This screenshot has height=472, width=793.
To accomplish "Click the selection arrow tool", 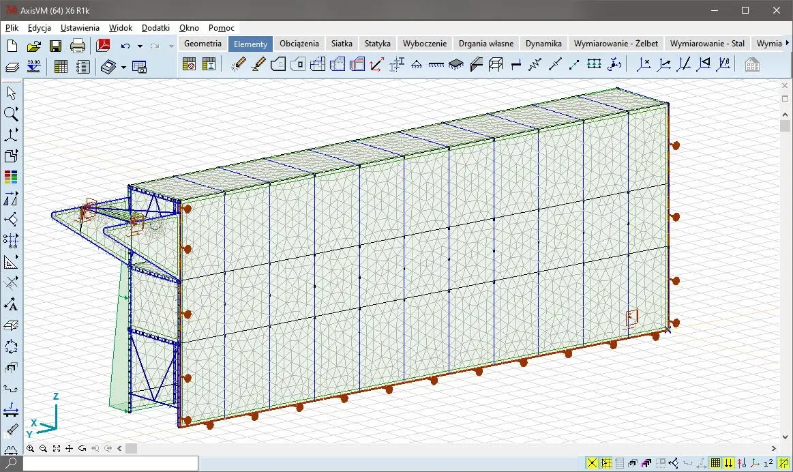I will (11, 93).
